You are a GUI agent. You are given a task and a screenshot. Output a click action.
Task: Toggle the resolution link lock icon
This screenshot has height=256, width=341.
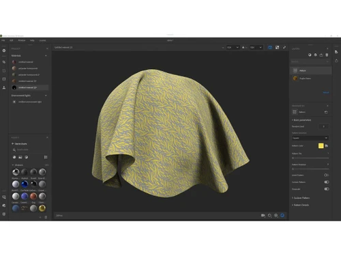pos(243,47)
